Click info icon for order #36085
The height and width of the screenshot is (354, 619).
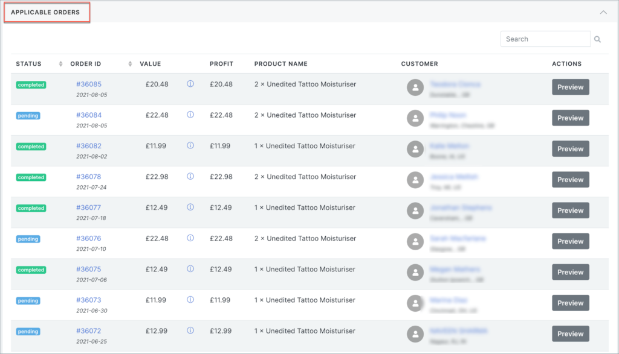(190, 84)
